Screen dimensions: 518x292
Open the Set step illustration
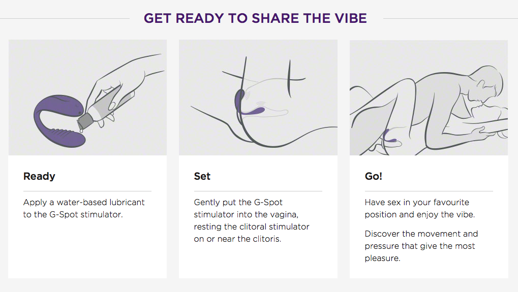(258, 98)
